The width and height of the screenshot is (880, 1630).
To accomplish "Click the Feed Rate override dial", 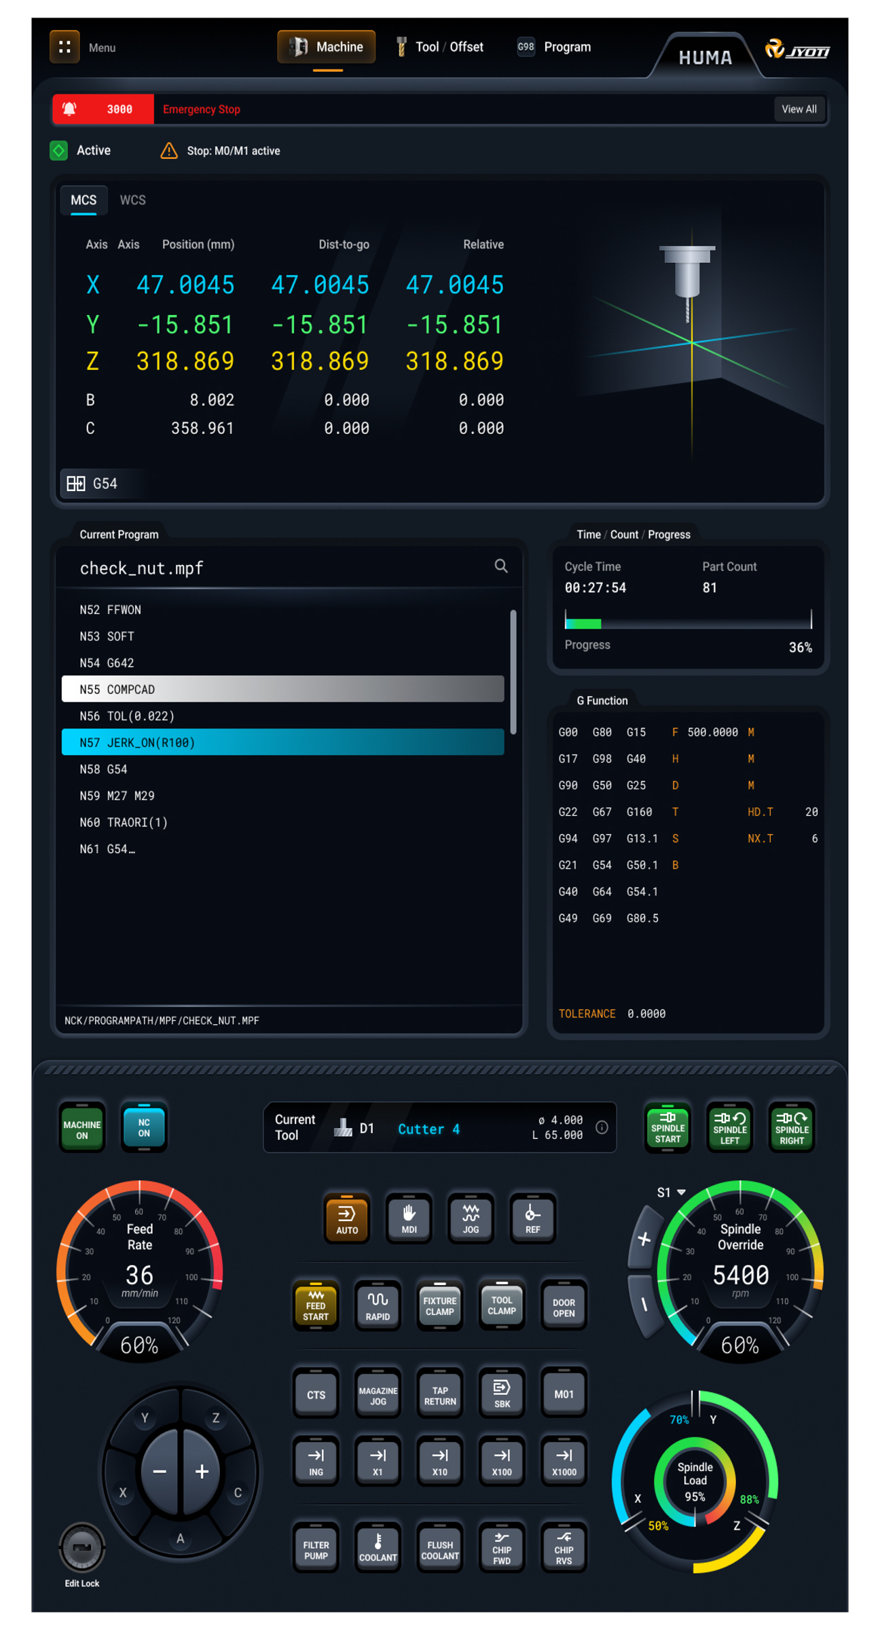I will pyautogui.click(x=139, y=1269).
